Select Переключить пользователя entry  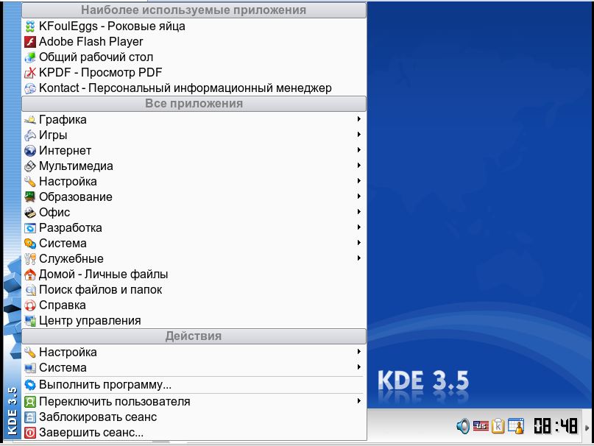[194, 402]
